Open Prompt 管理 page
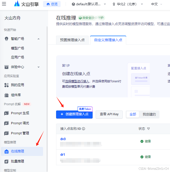 click(20, 133)
